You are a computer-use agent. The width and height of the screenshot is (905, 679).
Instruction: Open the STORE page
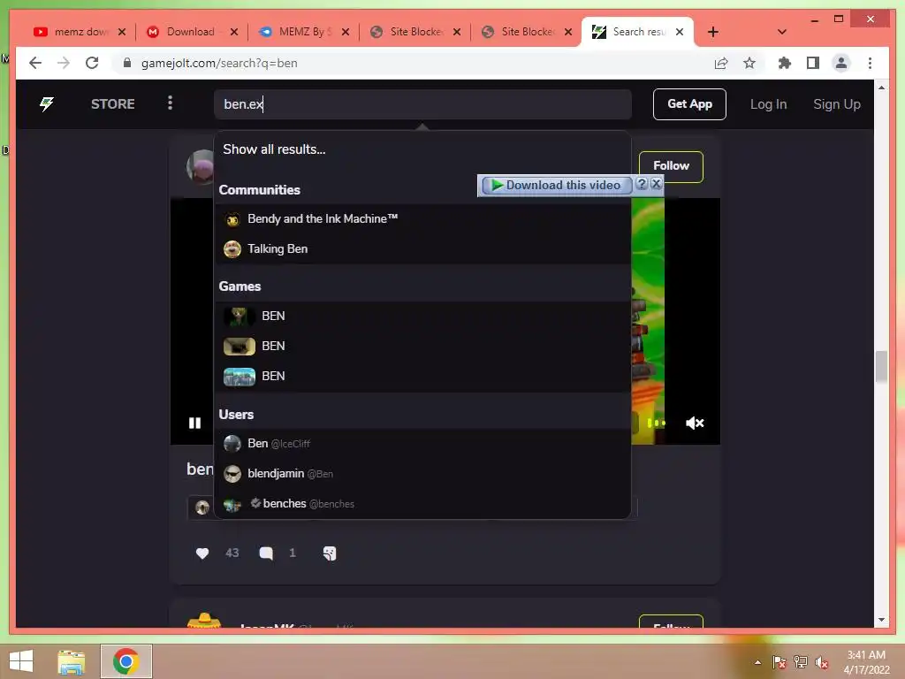(x=112, y=104)
